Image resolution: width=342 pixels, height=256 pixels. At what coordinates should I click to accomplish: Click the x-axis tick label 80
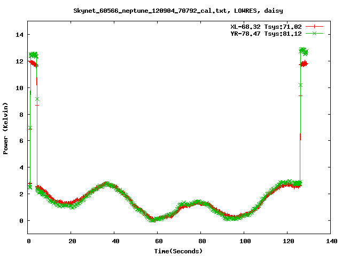tap(202, 241)
